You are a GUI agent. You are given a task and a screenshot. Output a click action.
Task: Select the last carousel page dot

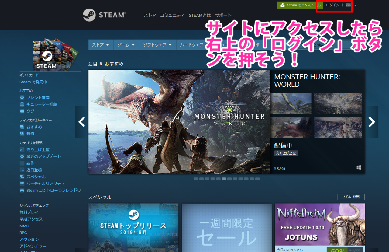[257, 179]
